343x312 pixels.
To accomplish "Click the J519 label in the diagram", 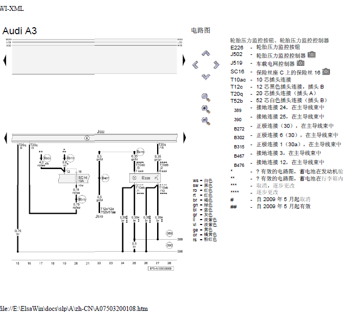I will coord(99,216).
